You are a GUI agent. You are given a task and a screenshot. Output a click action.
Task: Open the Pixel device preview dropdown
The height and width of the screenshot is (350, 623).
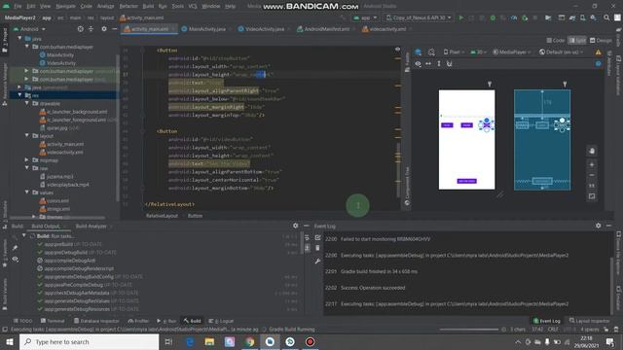454,52
